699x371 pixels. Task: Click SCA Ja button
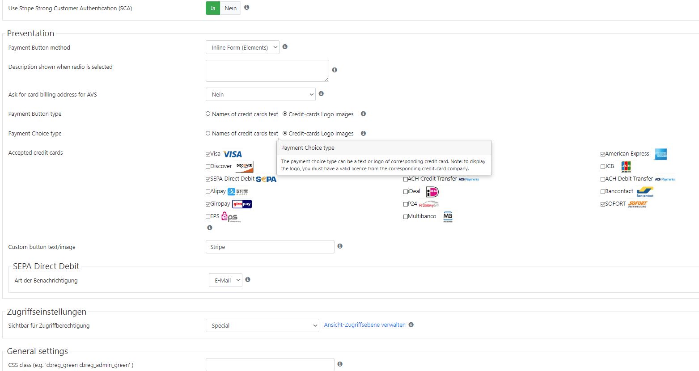pos(213,8)
